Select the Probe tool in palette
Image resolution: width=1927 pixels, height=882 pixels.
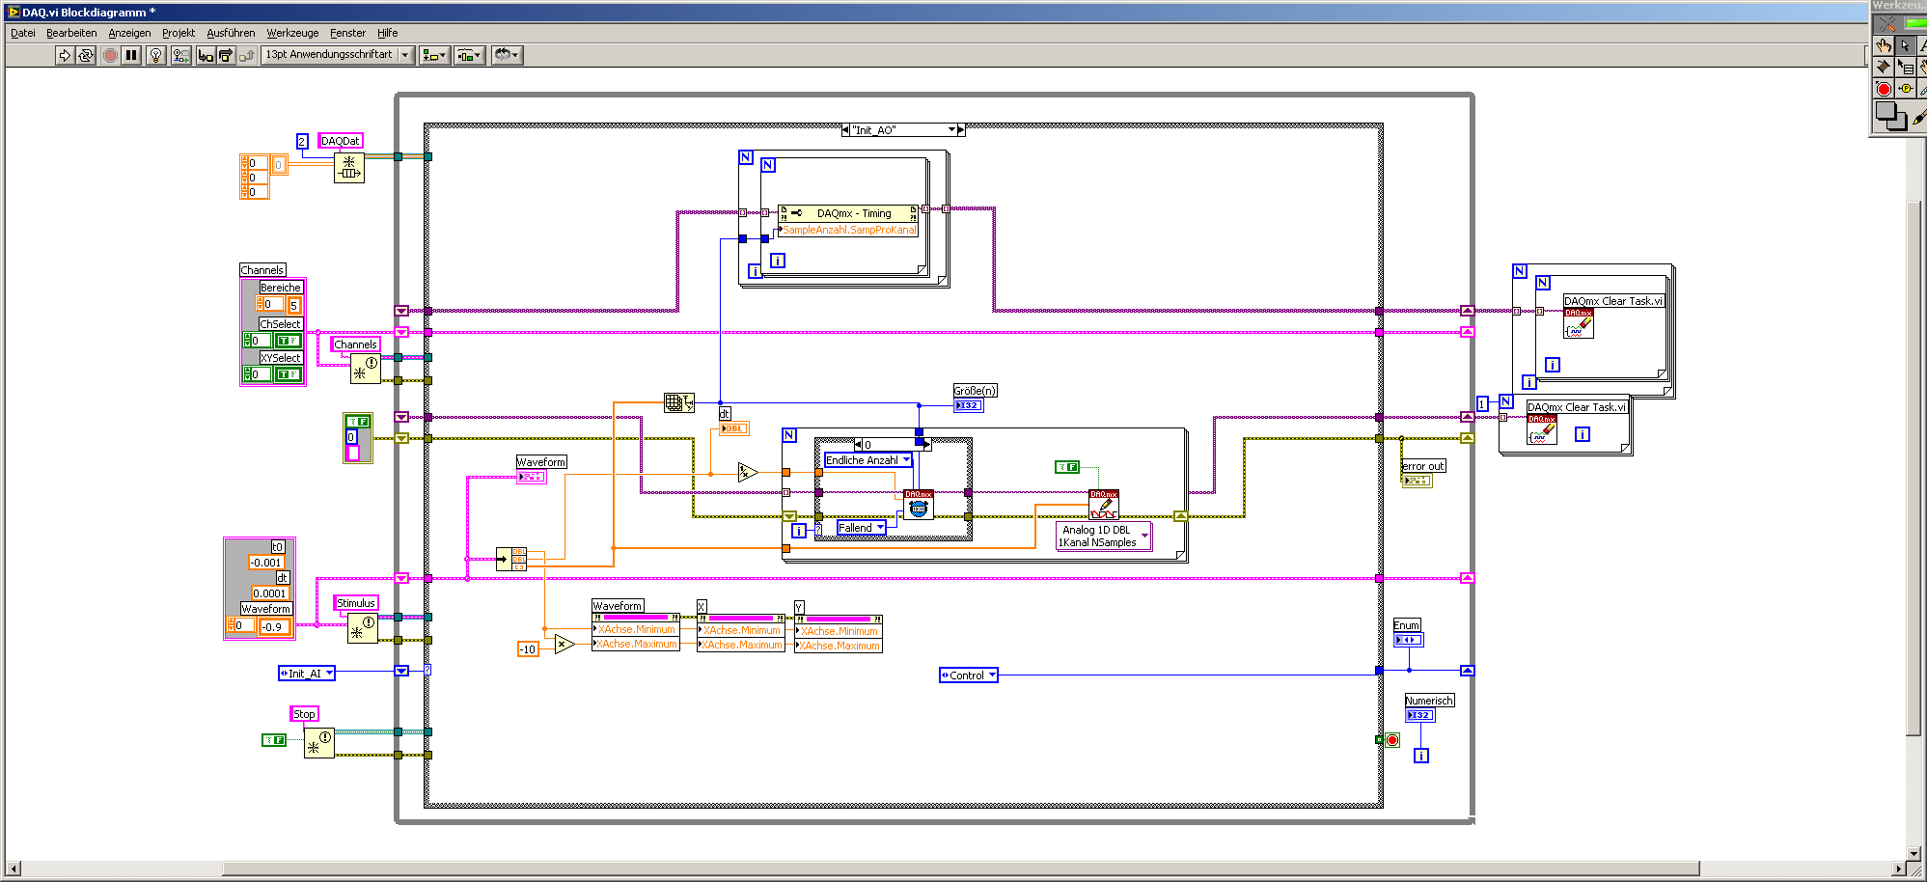pyautogui.click(x=1906, y=89)
